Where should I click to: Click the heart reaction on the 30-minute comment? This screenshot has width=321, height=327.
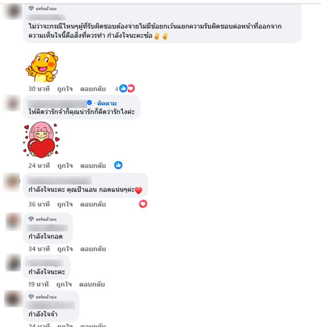[x=131, y=88]
